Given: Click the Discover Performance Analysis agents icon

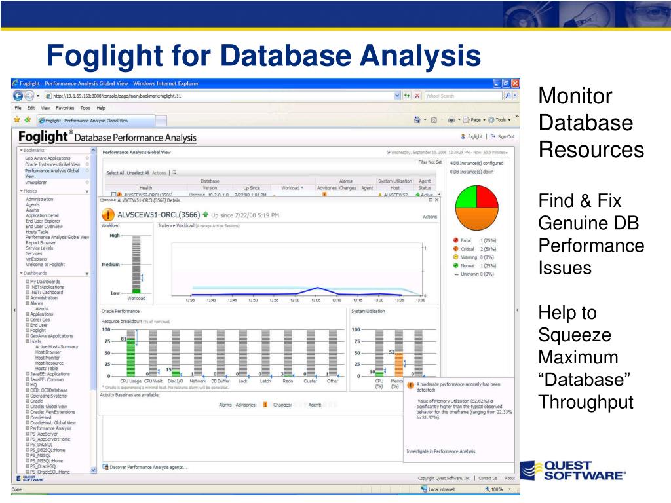Looking at the screenshot, I should coord(105,466).
